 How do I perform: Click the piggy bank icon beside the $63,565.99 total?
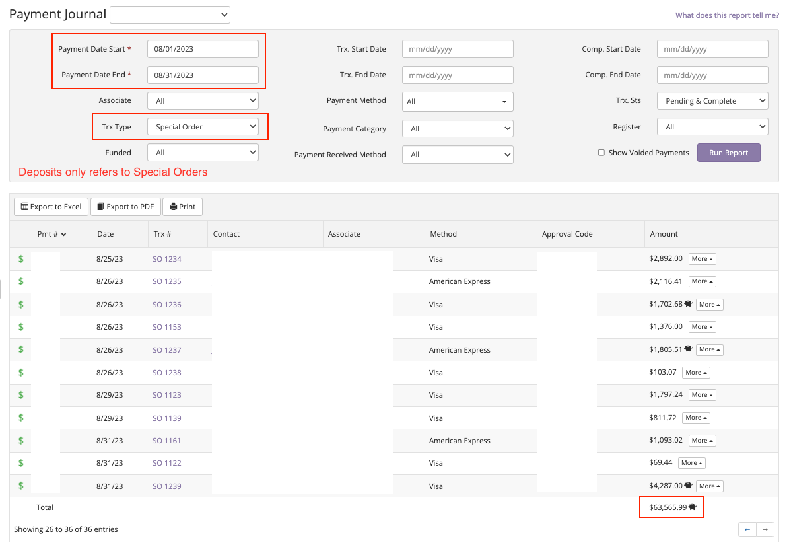(693, 507)
